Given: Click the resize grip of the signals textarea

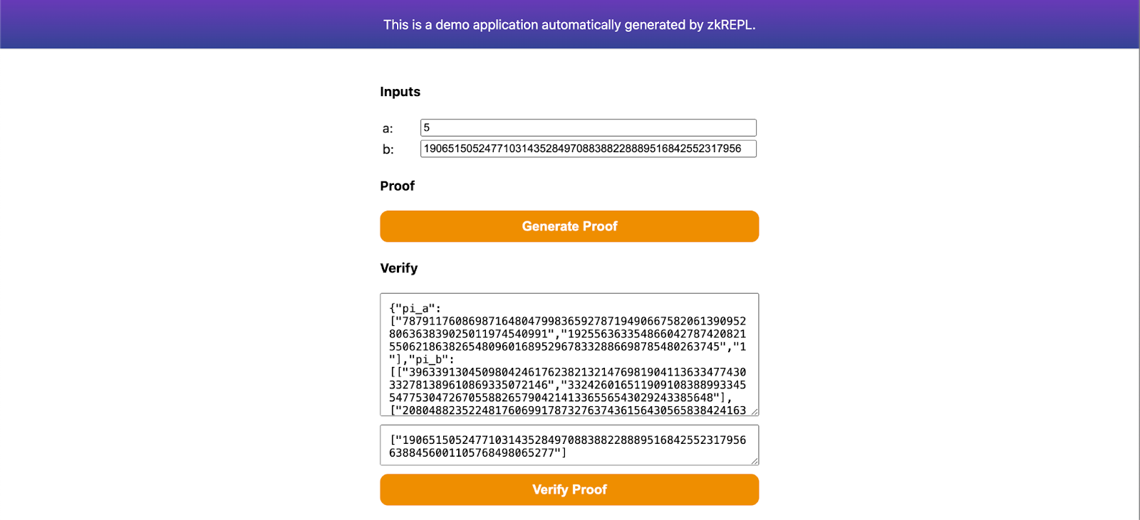Looking at the screenshot, I should tap(754, 460).
